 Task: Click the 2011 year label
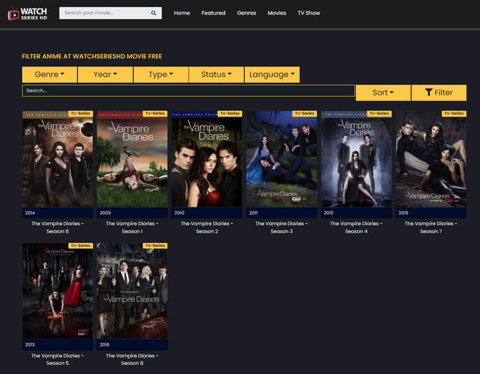pyautogui.click(x=254, y=213)
